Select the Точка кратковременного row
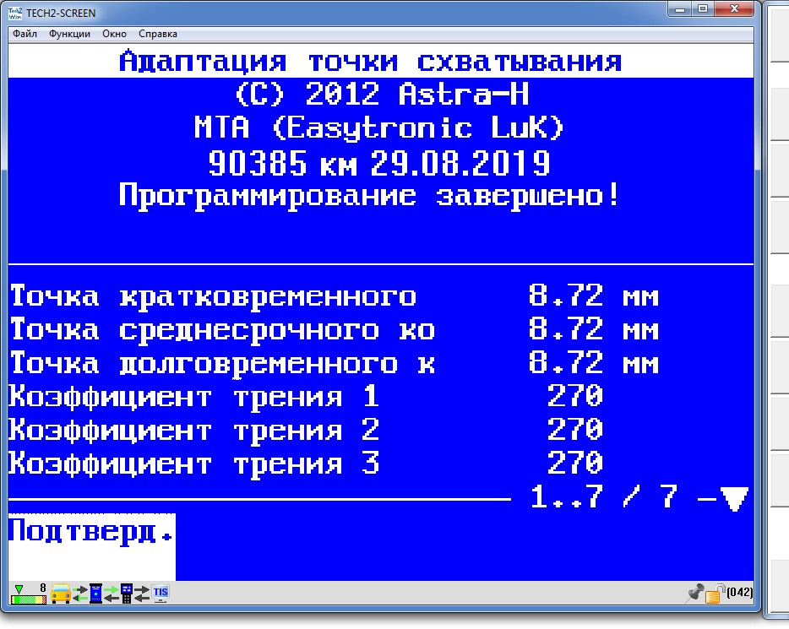Screen dimensions: 789x629 click(x=334, y=296)
